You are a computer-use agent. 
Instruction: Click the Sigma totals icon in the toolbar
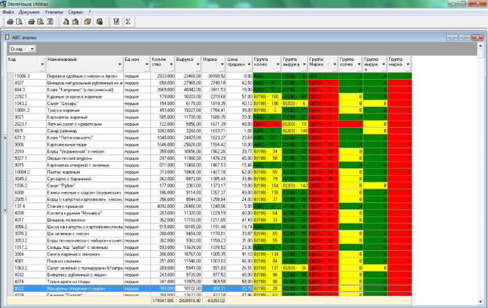(128, 21)
